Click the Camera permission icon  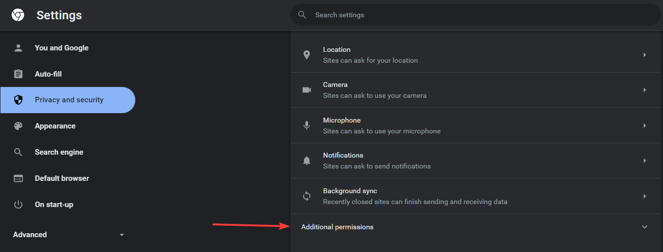coord(307,90)
